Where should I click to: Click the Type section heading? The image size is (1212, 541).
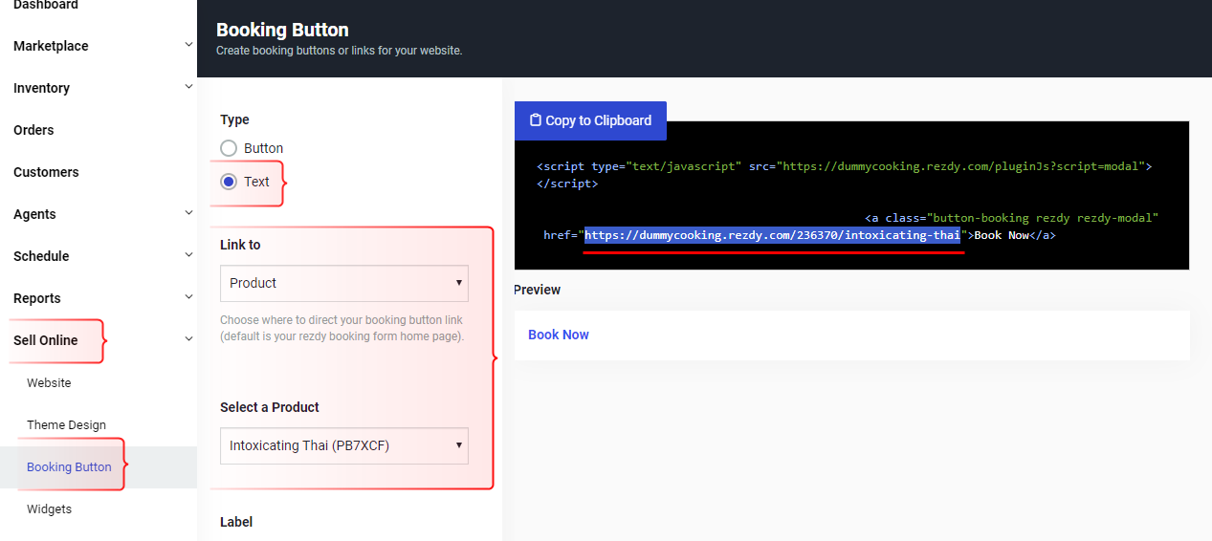click(234, 119)
